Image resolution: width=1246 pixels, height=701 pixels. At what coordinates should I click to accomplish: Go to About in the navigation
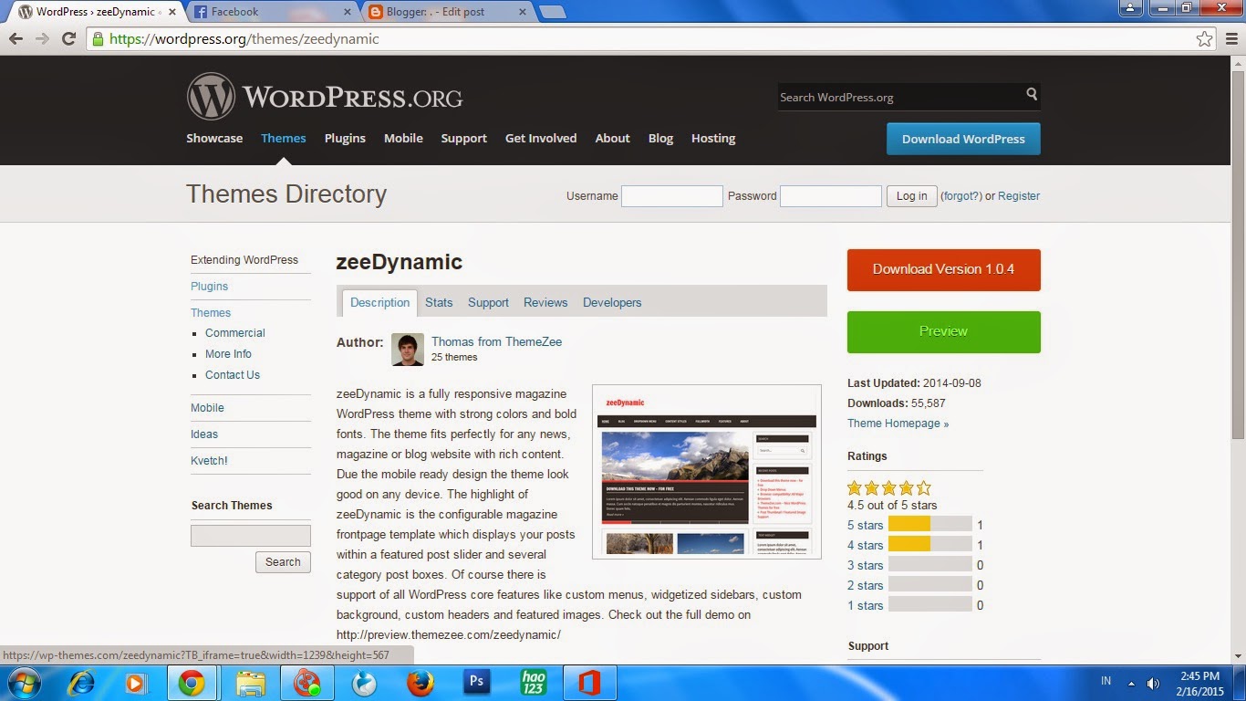click(612, 139)
